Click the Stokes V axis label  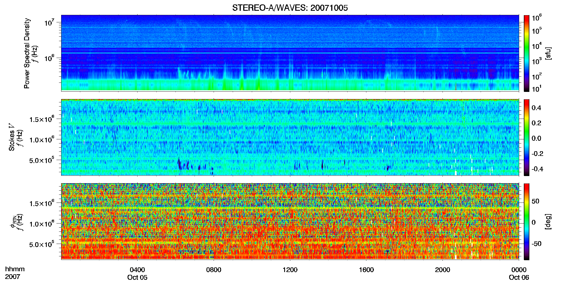pos(12,137)
